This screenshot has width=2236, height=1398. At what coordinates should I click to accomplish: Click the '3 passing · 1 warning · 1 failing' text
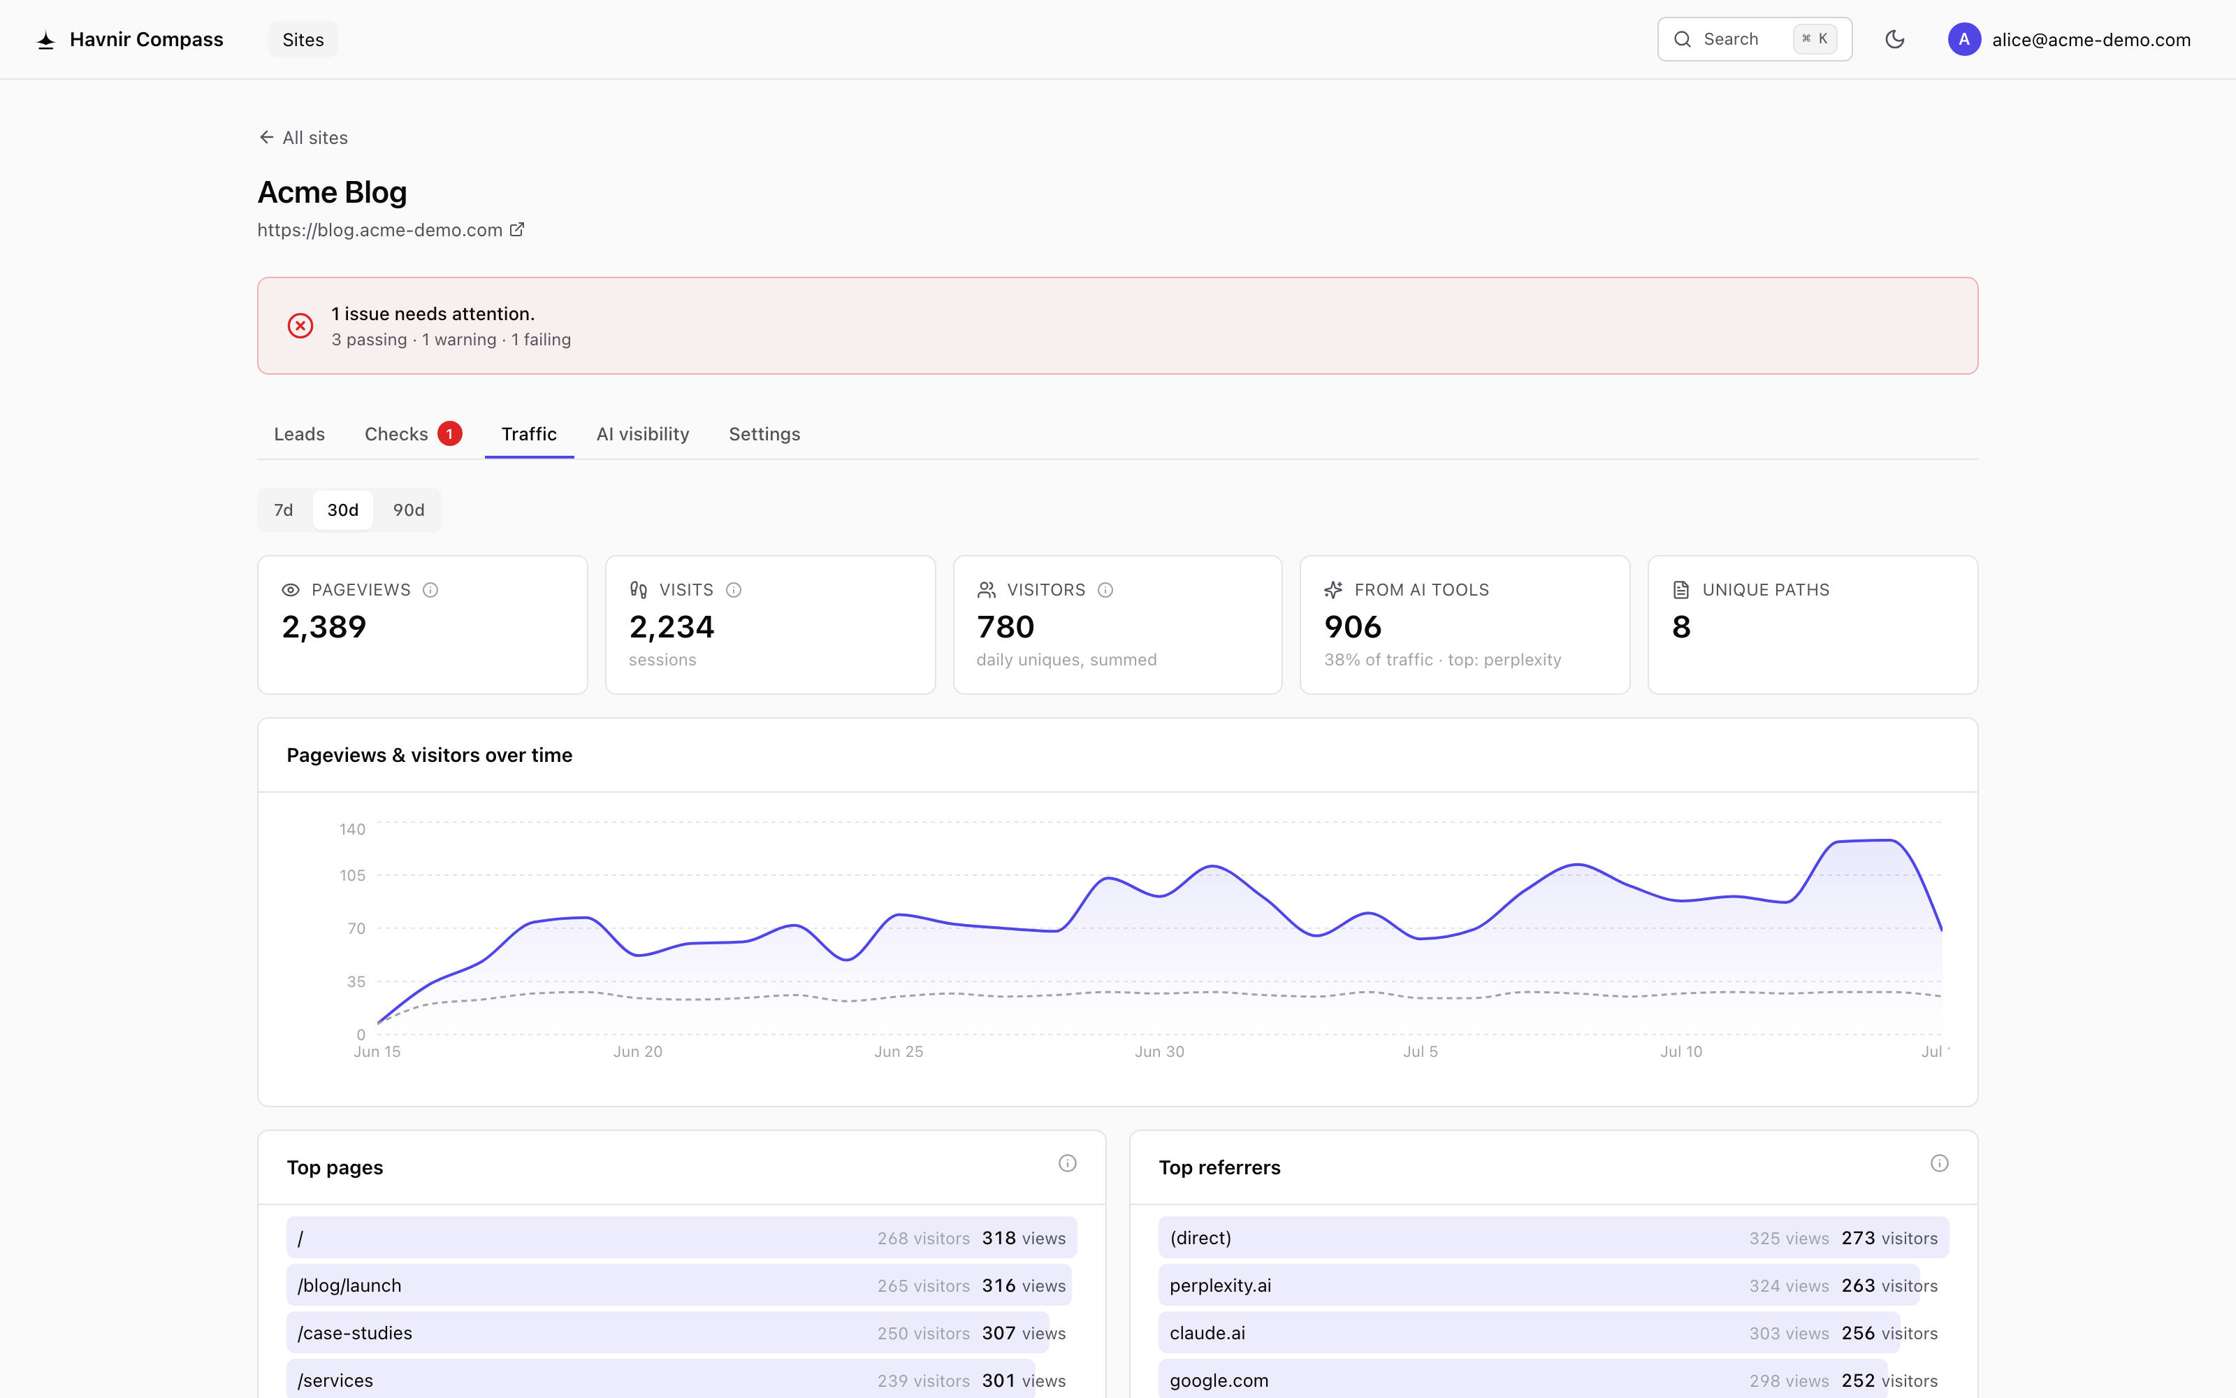[x=451, y=339]
